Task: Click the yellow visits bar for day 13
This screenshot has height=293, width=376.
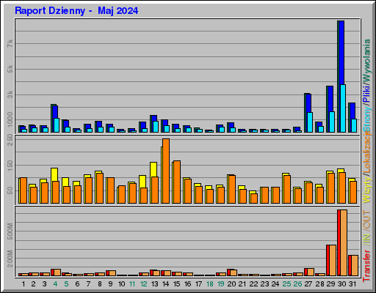Action: point(153,169)
